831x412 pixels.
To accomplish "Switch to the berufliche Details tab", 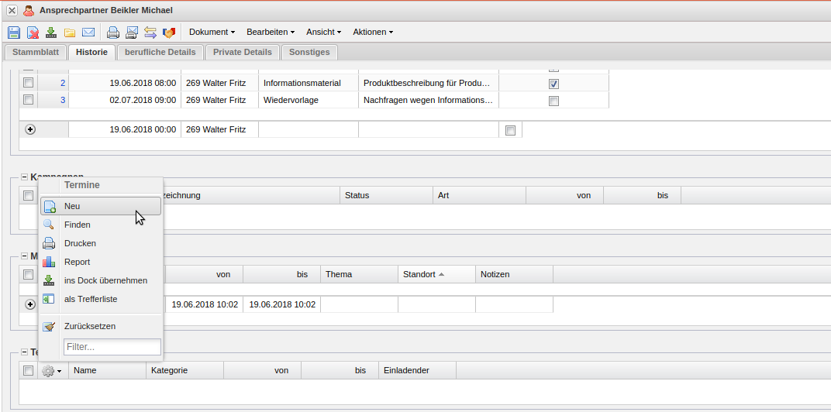I will 161,52.
